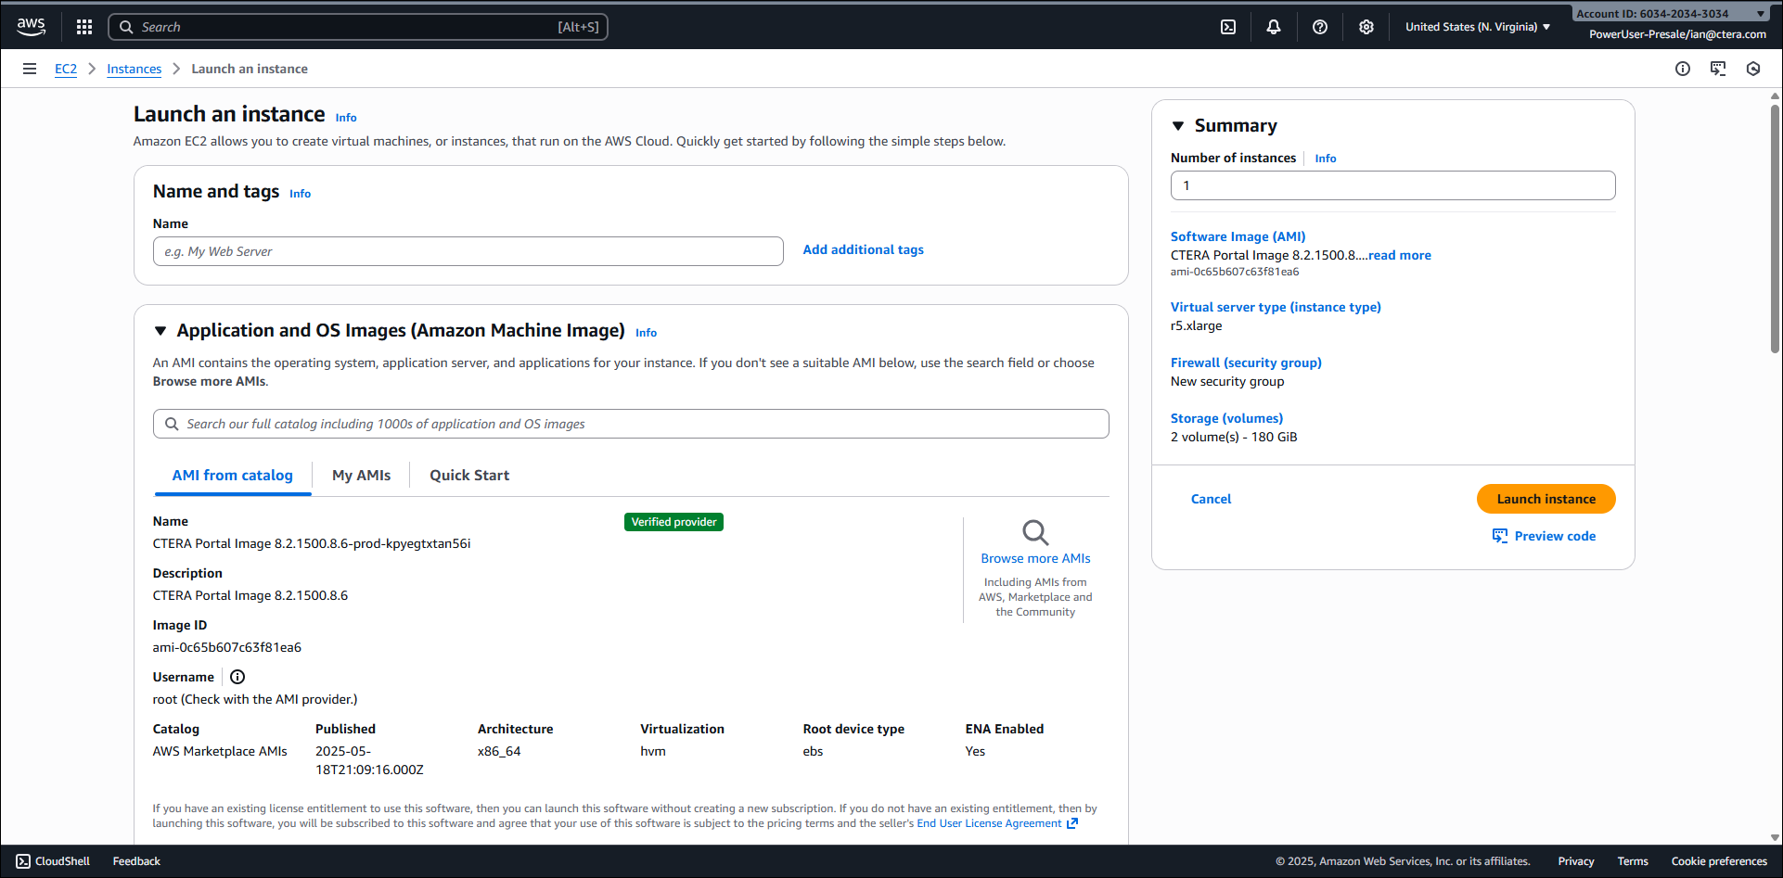Open the support help menu icon
1783x878 pixels.
pyautogui.click(x=1320, y=27)
